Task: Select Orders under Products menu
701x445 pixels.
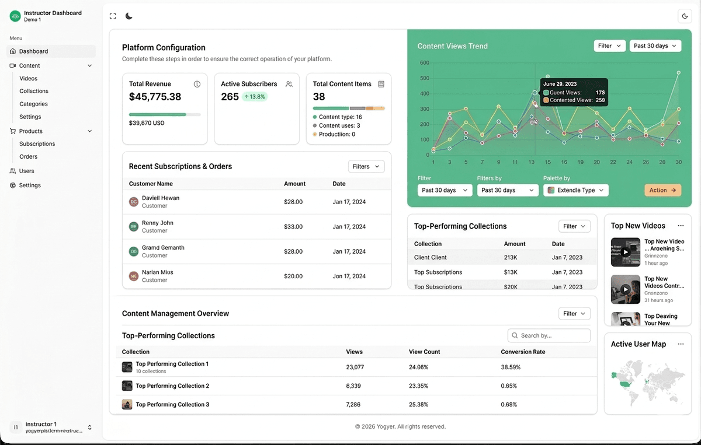Action: (x=28, y=156)
